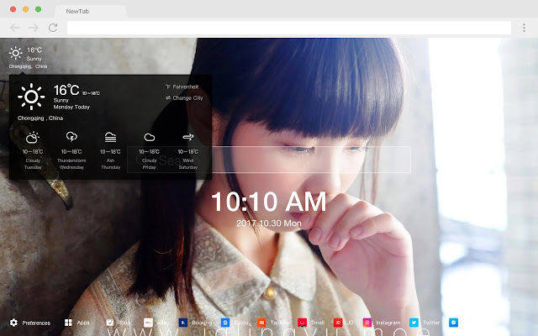The image size is (538, 336).
Task: Click the large sun icon in weather panel
Action: (x=31, y=97)
